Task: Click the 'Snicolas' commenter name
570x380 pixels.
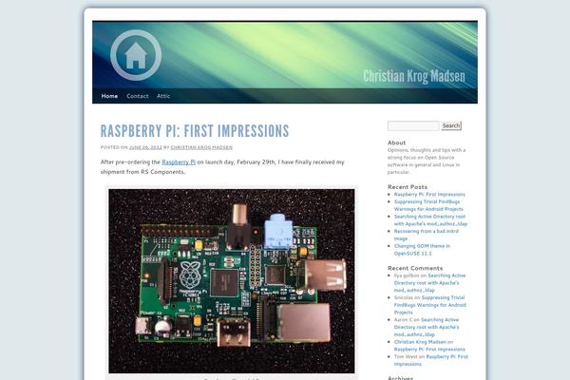Action: click(404, 297)
